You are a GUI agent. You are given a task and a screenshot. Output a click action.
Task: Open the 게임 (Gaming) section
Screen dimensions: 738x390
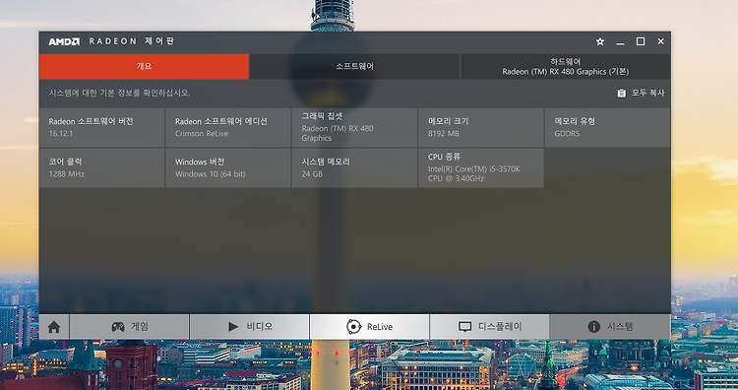pos(130,327)
